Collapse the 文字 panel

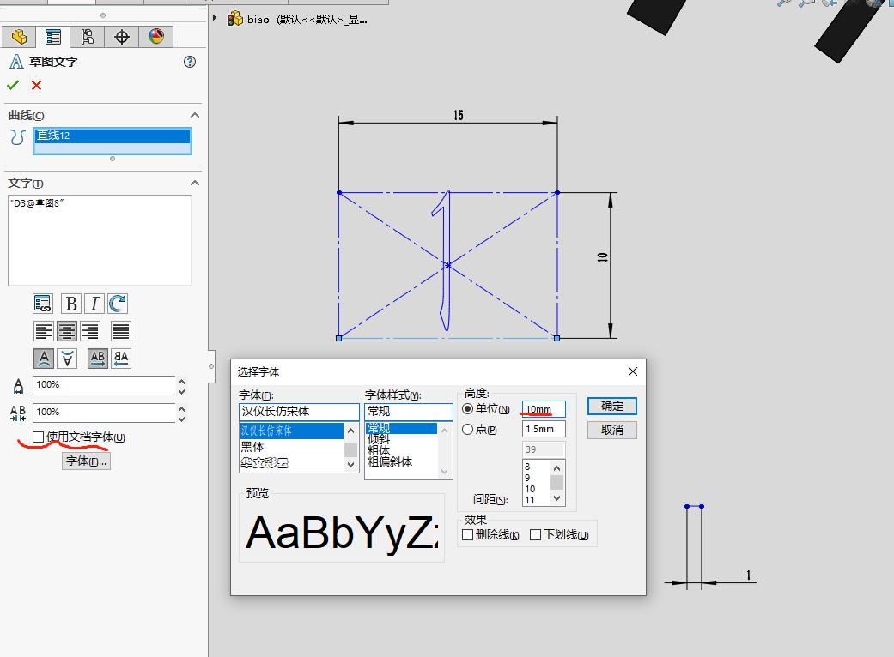[194, 183]
